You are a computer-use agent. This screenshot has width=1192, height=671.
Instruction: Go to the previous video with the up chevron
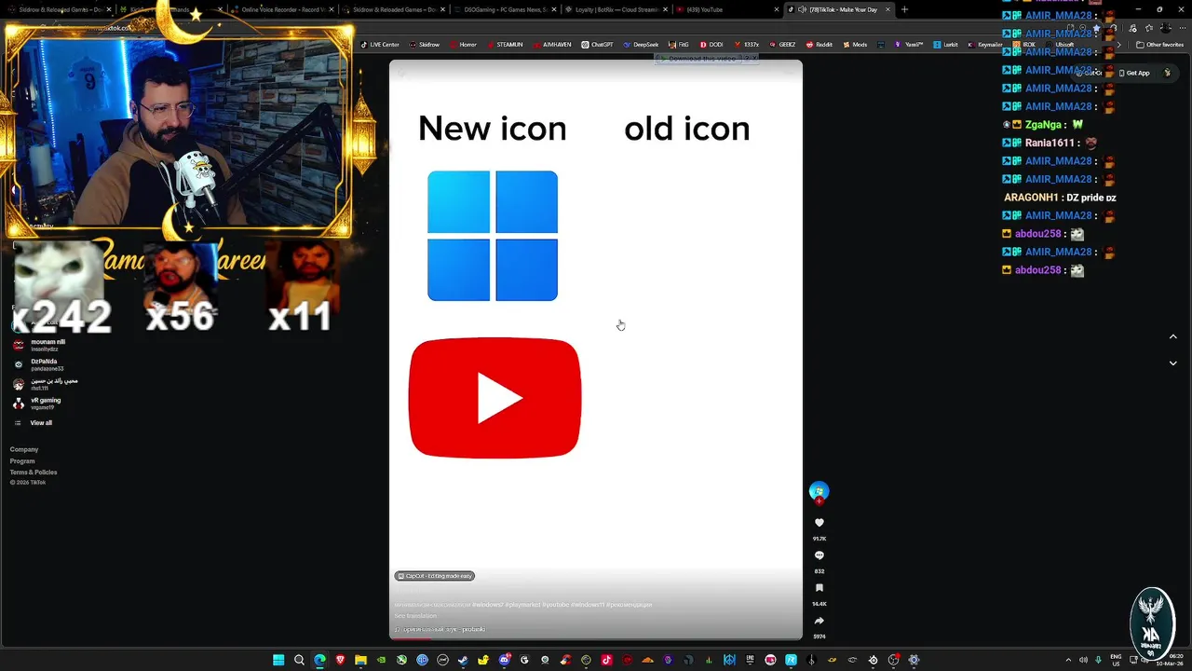coord(1173,336)
